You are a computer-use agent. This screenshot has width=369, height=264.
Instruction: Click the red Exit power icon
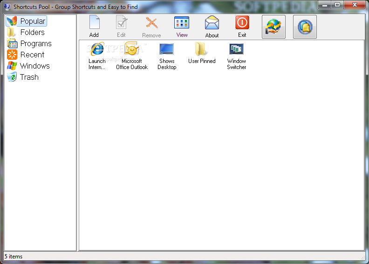(242, 22)
